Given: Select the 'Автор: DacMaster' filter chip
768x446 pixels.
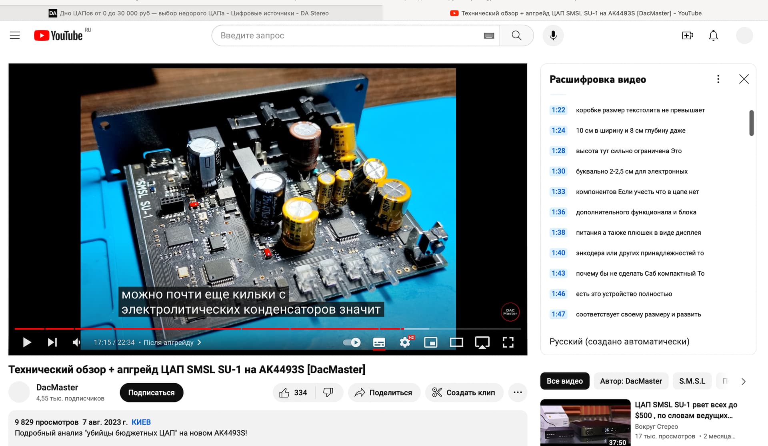Looking at the screenshot, I should pyautogui.click(x=631, y=381).
